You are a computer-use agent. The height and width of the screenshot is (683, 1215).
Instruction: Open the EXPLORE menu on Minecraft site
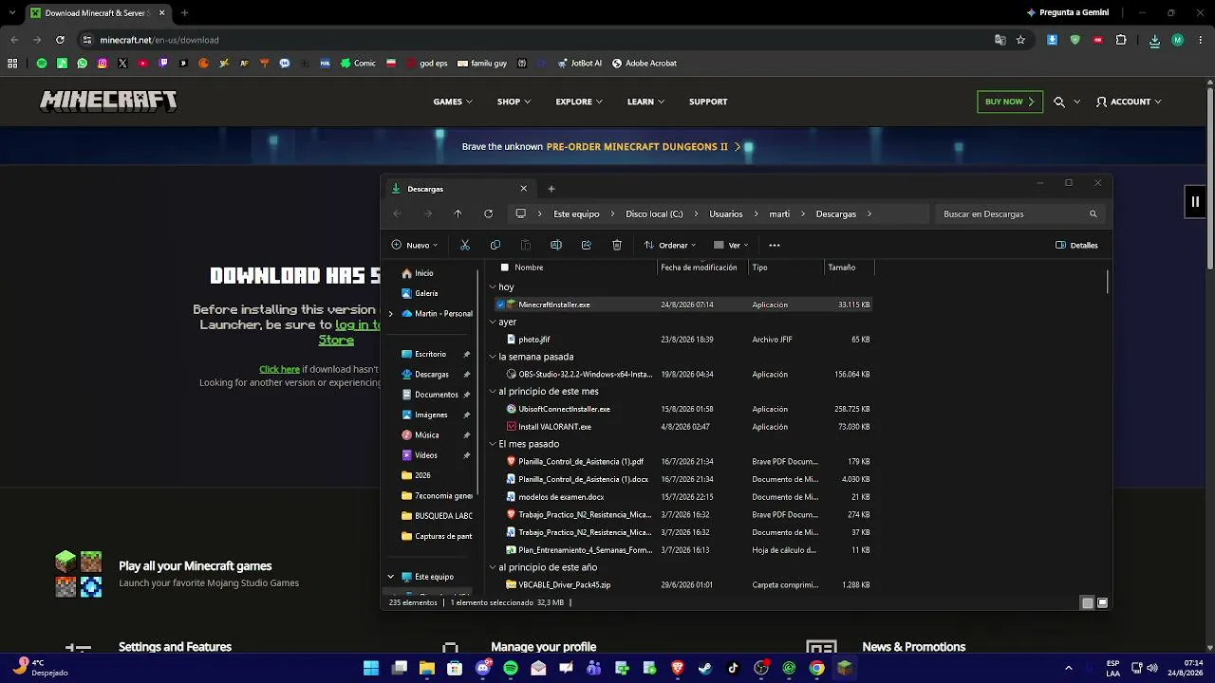pyautogui.click(x=579, y=102)
